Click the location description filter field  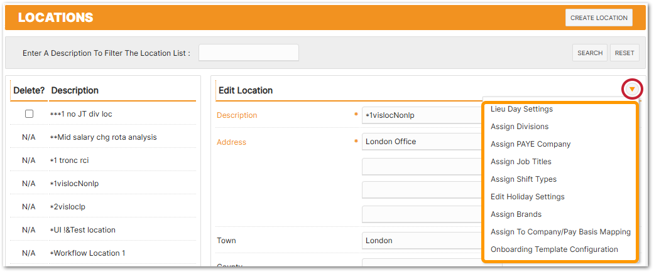pyautogui.click(x=248, y=53)
